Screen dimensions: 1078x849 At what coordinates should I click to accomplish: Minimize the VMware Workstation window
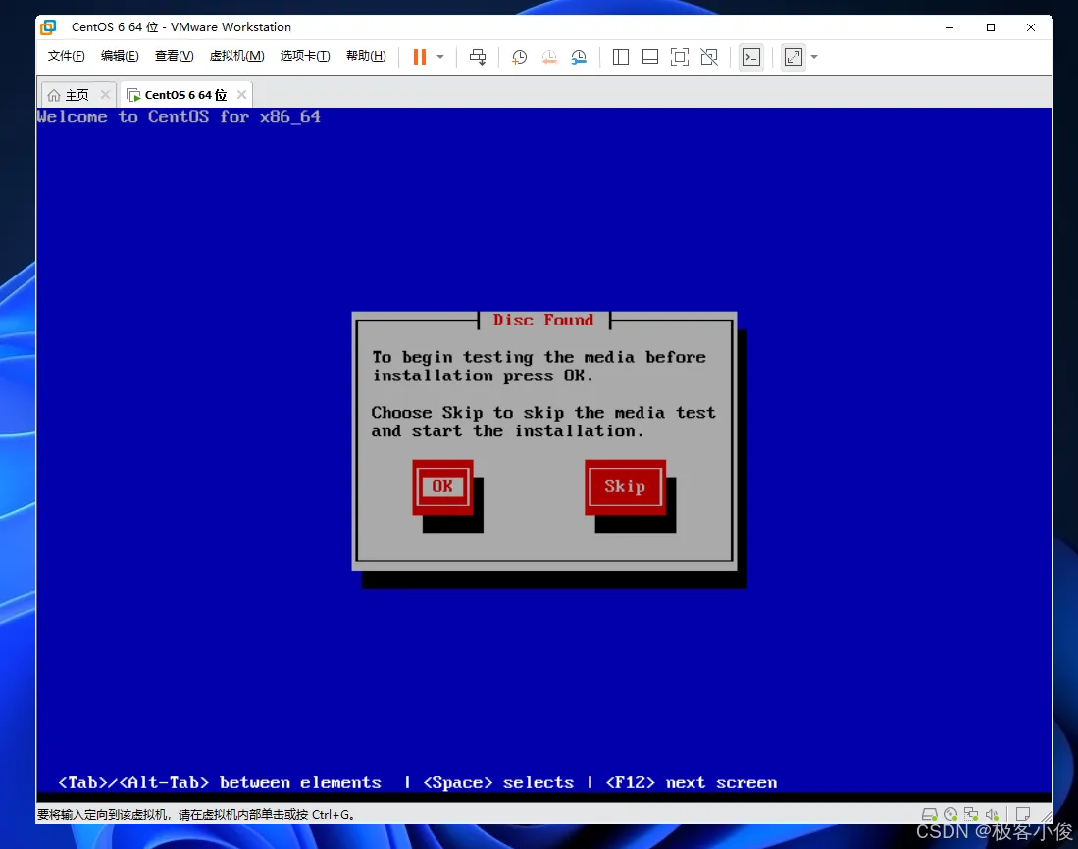(950, 27)
